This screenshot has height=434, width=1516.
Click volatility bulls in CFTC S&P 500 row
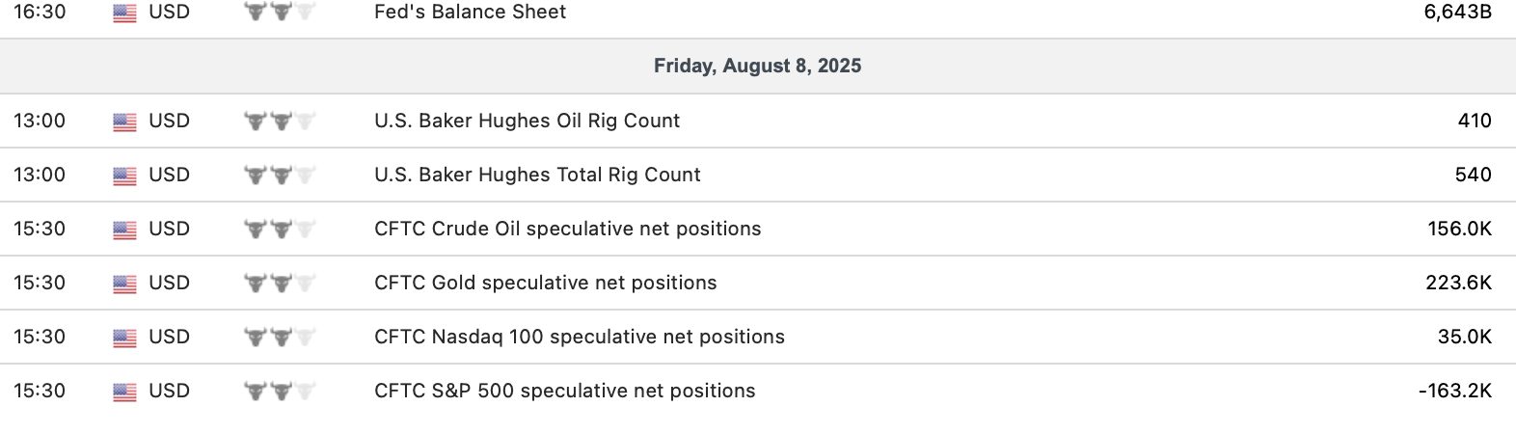(x=280, y=392)
